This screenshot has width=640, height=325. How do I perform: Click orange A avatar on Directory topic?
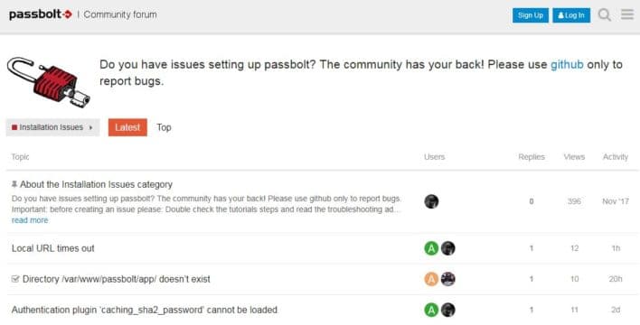coord(431,279)
